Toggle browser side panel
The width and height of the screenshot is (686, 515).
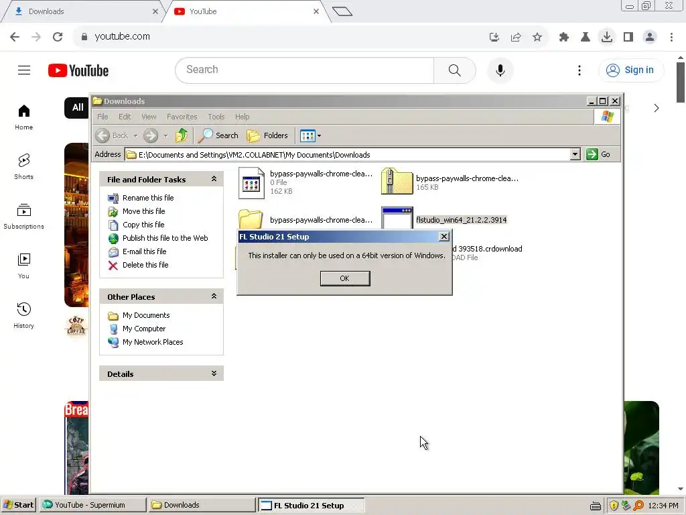(628, 38)
